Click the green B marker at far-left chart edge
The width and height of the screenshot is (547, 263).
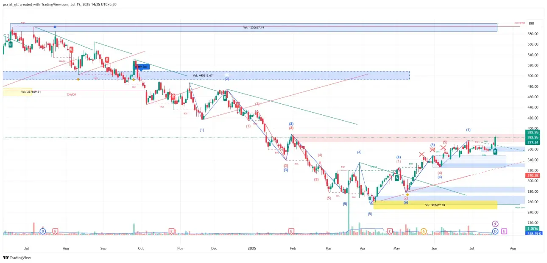[x=10, y=44]
